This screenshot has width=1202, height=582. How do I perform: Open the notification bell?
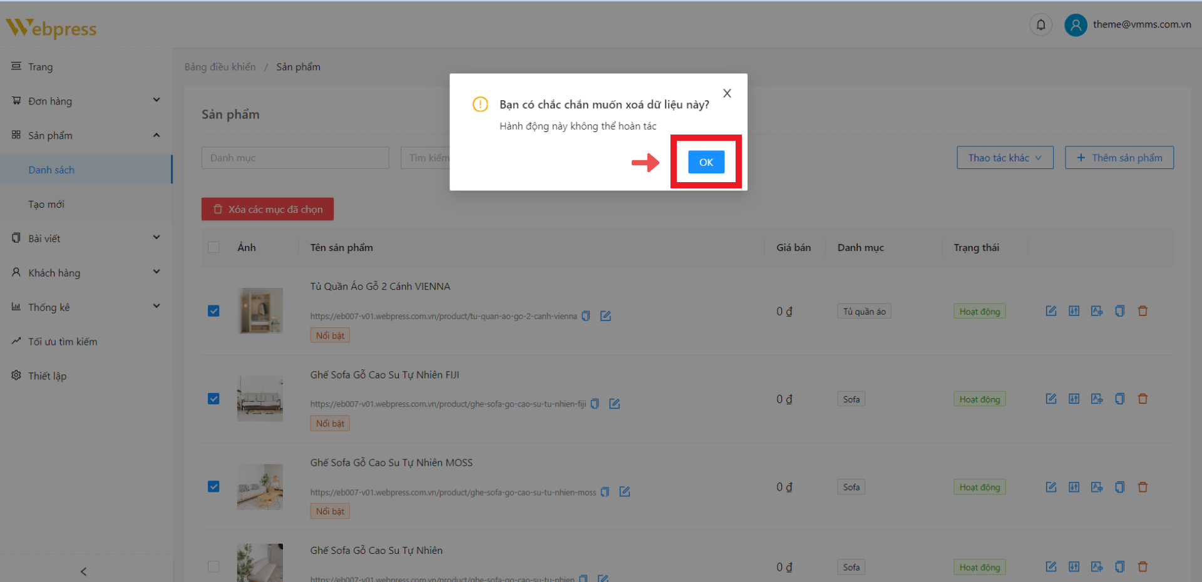click(1040, 25)
